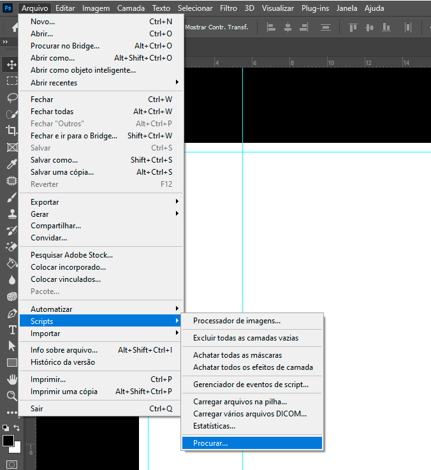Screen dimensions: 431x470
Task: Open the Camada menu
Action: [131, 8]
